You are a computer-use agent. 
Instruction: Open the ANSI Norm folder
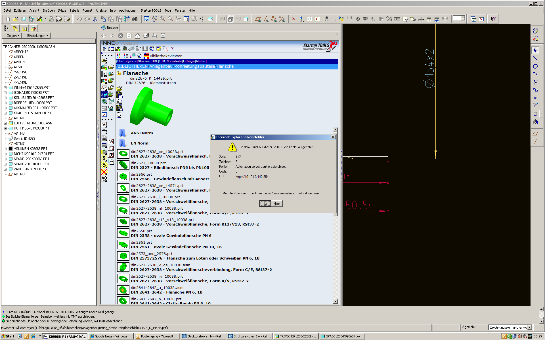coord(142,133)
